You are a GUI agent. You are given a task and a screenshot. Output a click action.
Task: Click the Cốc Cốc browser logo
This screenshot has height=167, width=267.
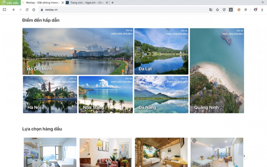10,3
